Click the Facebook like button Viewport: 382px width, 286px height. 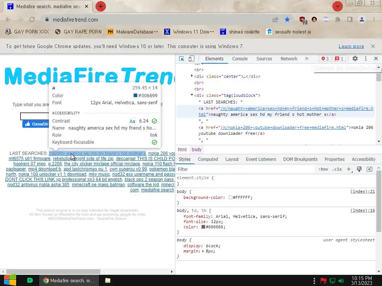pyautogui.click(x=36, y=124)
